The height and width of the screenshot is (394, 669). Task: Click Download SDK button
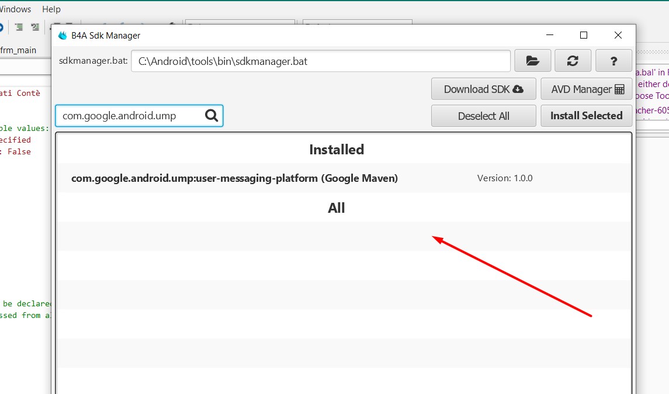click(x=483, y=89)
